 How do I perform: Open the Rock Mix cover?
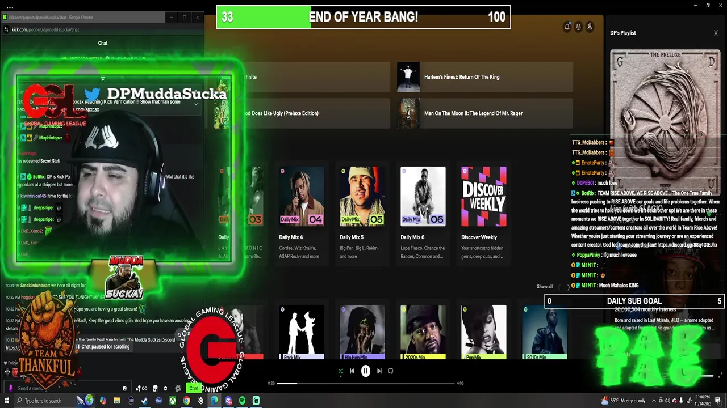pos(301,332)
